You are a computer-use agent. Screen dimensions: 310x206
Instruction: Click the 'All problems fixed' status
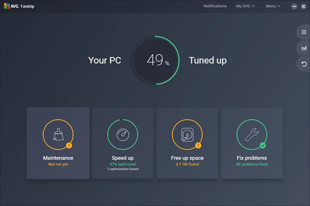[x=252, y=164]
